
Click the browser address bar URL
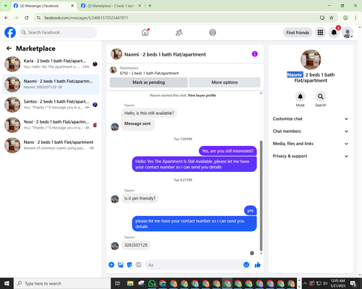(x=86, y=18)
